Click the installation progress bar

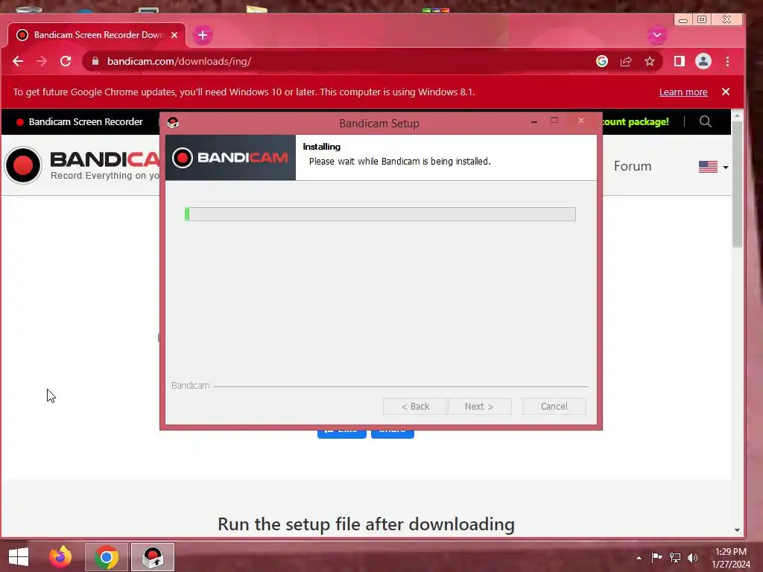[x=380, y=214]
